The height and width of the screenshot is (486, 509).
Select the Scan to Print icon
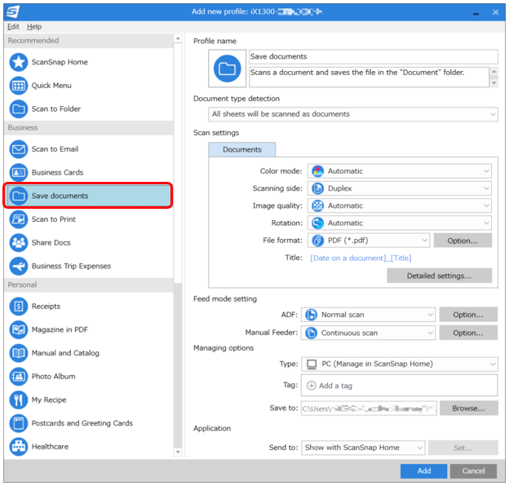19,219
